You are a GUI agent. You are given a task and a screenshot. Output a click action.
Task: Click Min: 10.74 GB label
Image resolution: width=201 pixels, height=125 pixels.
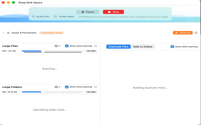pyautogui.click(x=10, y=92)
